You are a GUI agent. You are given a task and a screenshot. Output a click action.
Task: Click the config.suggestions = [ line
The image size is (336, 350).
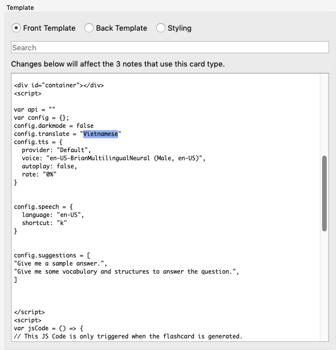click(x=52, y=255)
